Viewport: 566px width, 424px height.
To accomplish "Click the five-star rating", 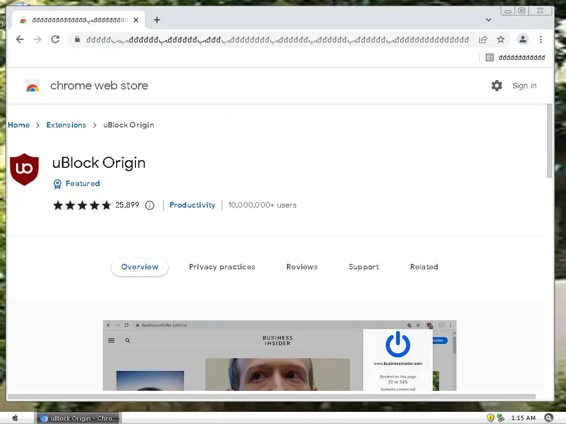I will coord(82,205).
